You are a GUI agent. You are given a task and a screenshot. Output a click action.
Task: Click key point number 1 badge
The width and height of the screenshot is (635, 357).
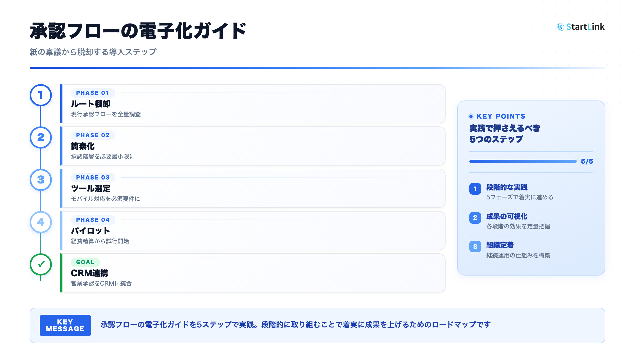coord(475,189)
